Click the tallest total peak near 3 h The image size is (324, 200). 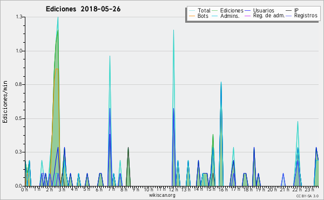(x=58, y=17)
